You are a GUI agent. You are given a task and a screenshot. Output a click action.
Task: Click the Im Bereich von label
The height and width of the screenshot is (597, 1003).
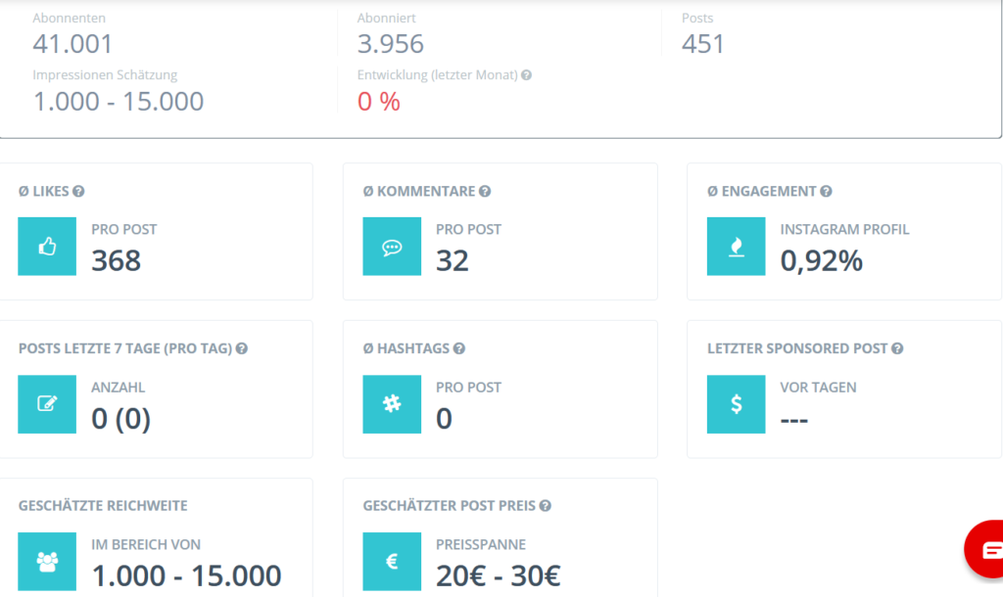146,544
